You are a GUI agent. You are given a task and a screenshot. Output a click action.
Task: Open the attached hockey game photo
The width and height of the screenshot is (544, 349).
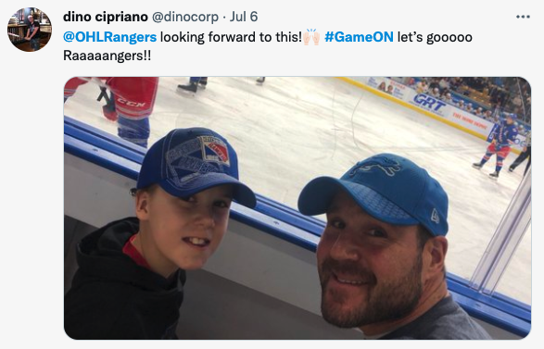pos(297,208)
